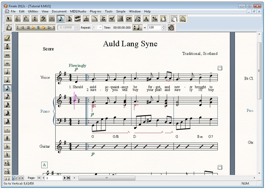The image size is (265, 189).
Task: Click the HyperScribe thumbs-up click assignment icon
Action: click(9, 27)
